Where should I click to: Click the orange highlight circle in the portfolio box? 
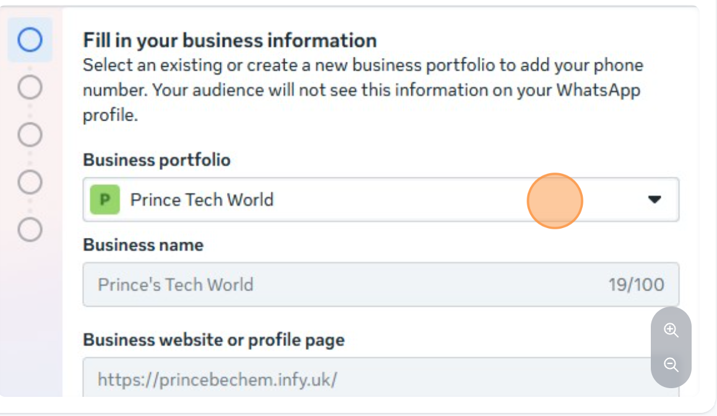coord(554,201)
